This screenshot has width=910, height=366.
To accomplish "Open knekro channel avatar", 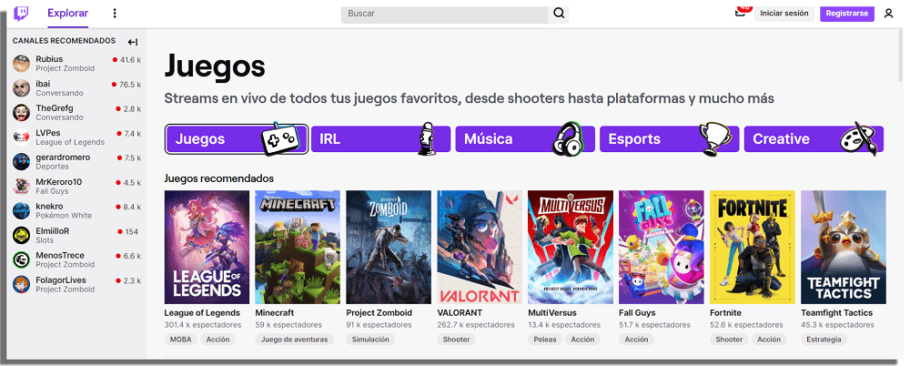I will tap(22, 210).
